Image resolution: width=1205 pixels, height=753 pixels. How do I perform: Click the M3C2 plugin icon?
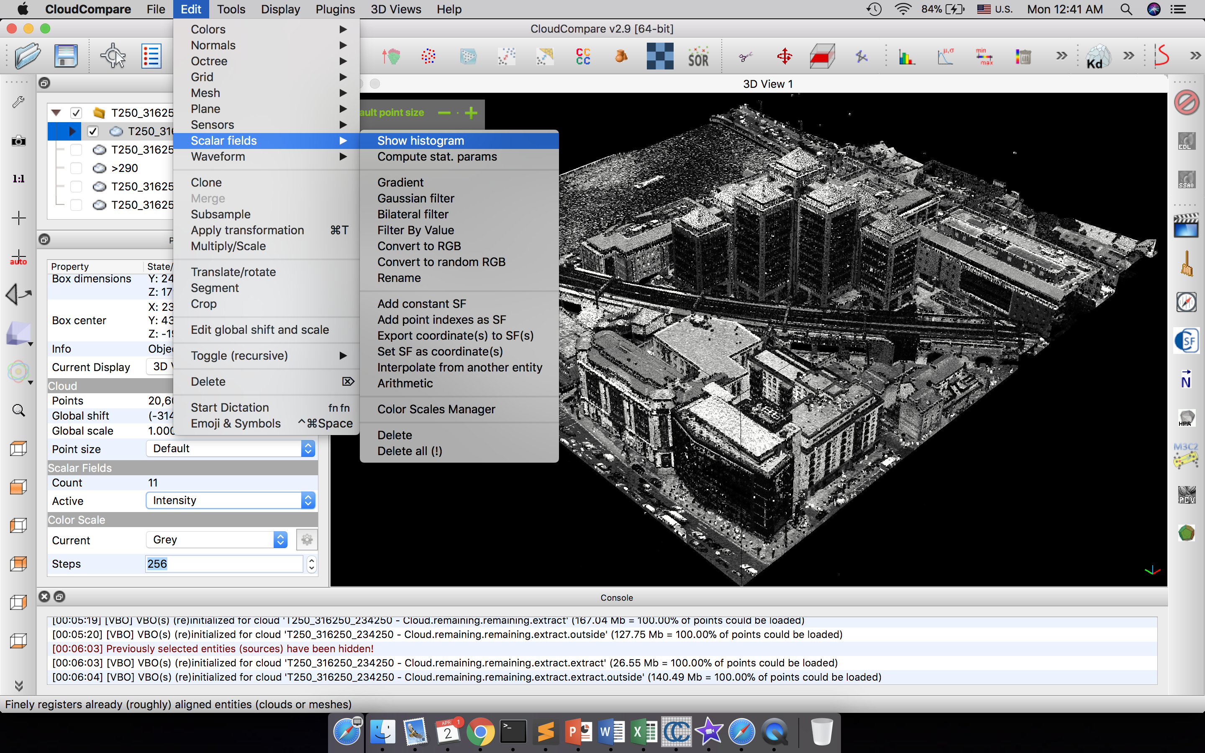[x=1186, y=455]
